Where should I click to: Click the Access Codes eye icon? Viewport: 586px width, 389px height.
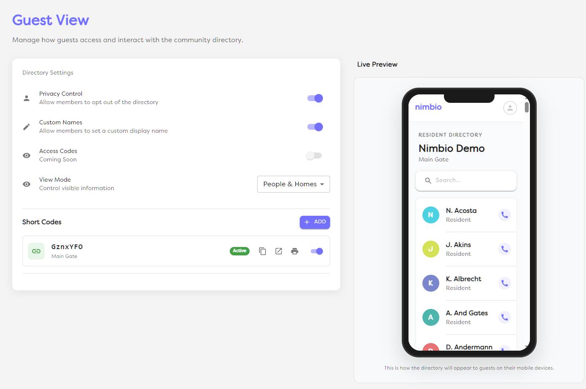pos(27,156)
